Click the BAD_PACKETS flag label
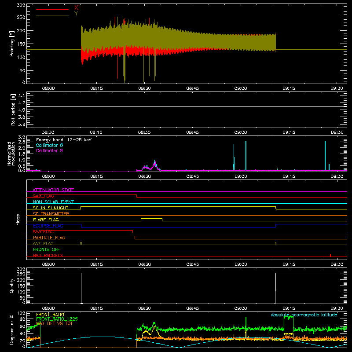The height and width of the screenshot is (352, 352). (48, 255)
